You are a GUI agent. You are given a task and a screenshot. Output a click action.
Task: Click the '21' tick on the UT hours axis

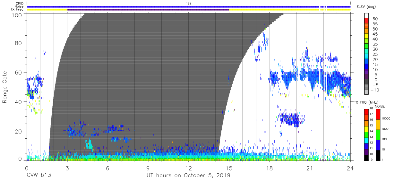310,168
